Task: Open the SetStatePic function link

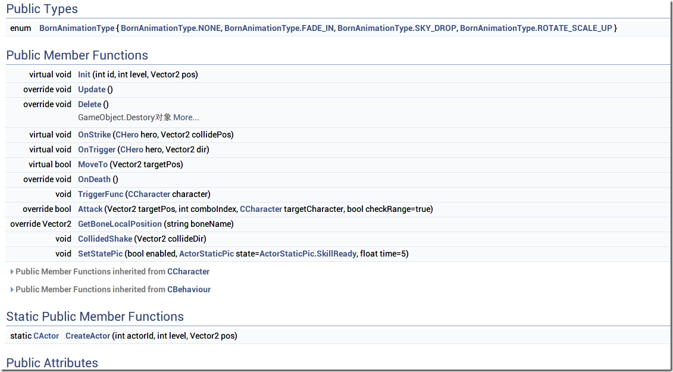Action: (100, 254)
